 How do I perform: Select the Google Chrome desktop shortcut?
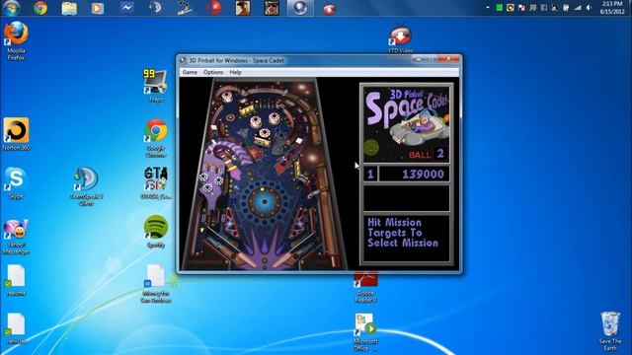(x=156, y=138)
